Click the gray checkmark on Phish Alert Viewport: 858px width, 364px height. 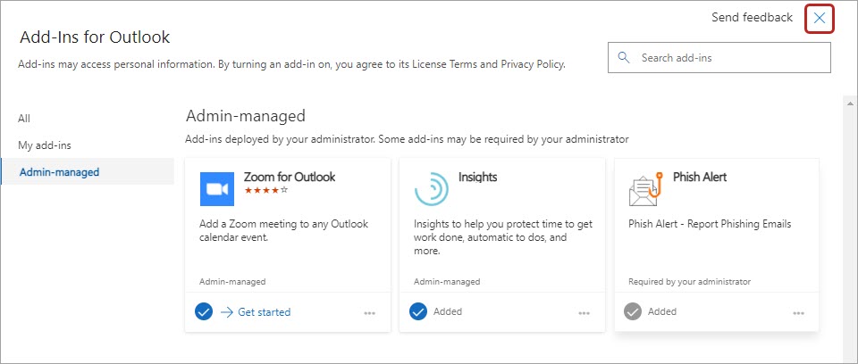click(x=633, y=311)
